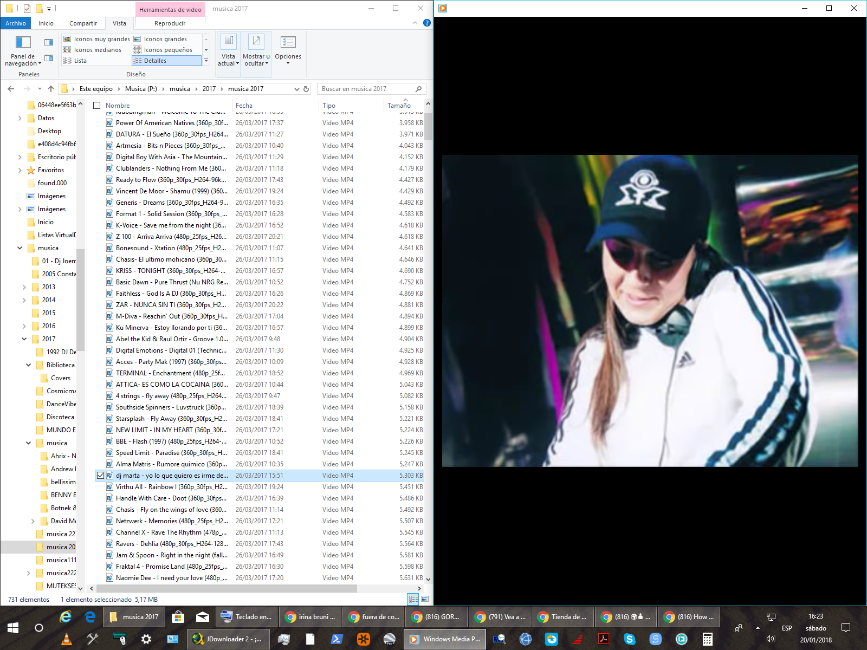Expand the 2014 folder in the tree
Screen dimensions: 867x650
[x=24, y=300]
